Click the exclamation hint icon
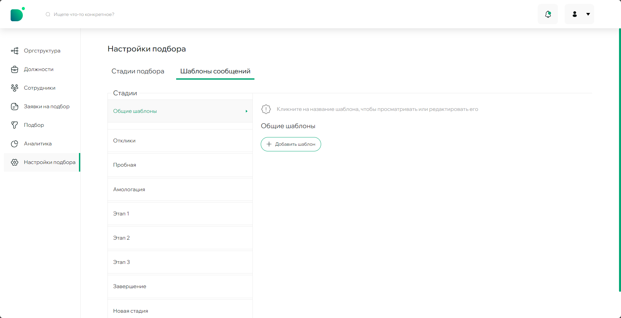621x318 pixels. click(266, 109)
